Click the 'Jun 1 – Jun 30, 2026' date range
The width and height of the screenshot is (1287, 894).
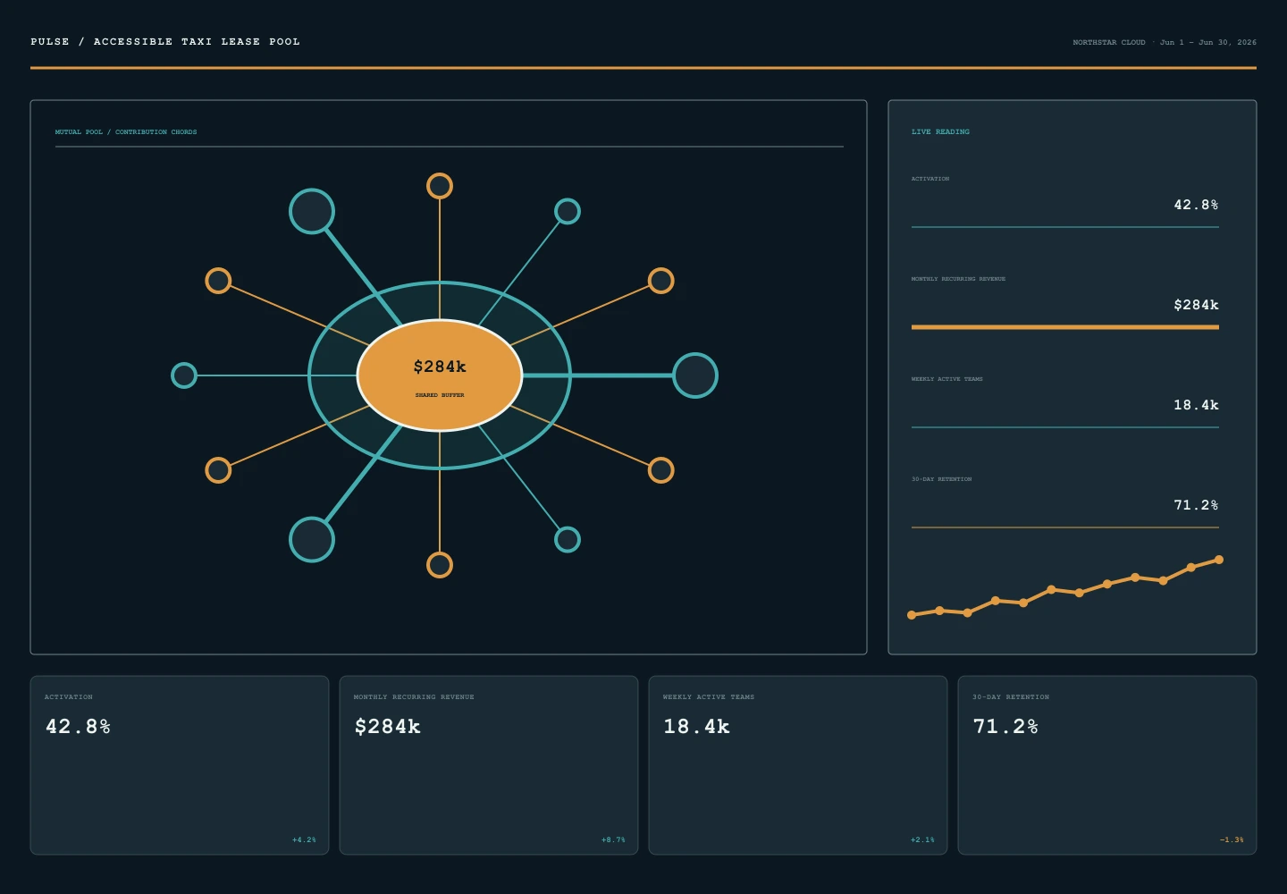(x=1208, y=42)
